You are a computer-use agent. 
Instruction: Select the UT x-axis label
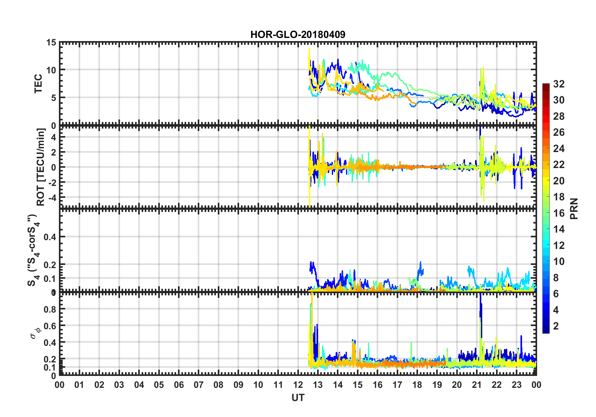pyautogui.click(x=298, y=398)
